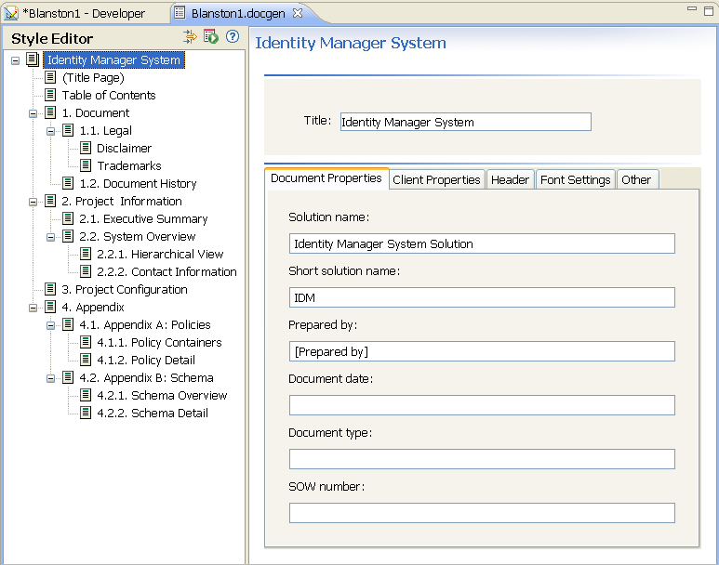Open the Font Settings tab
Viewport: 719px width, 565px height.
(575, 179)
